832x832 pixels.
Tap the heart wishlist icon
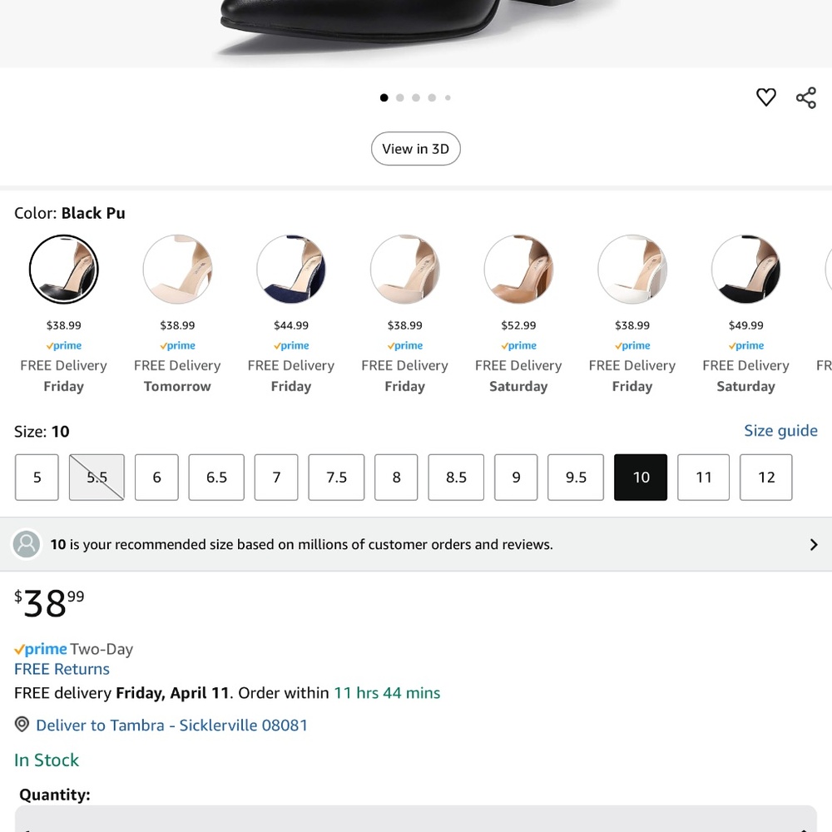point(765,97)
